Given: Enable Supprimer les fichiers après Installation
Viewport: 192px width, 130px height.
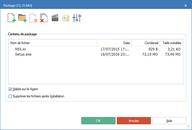Looking at the screenshot, I should point(10,96).
